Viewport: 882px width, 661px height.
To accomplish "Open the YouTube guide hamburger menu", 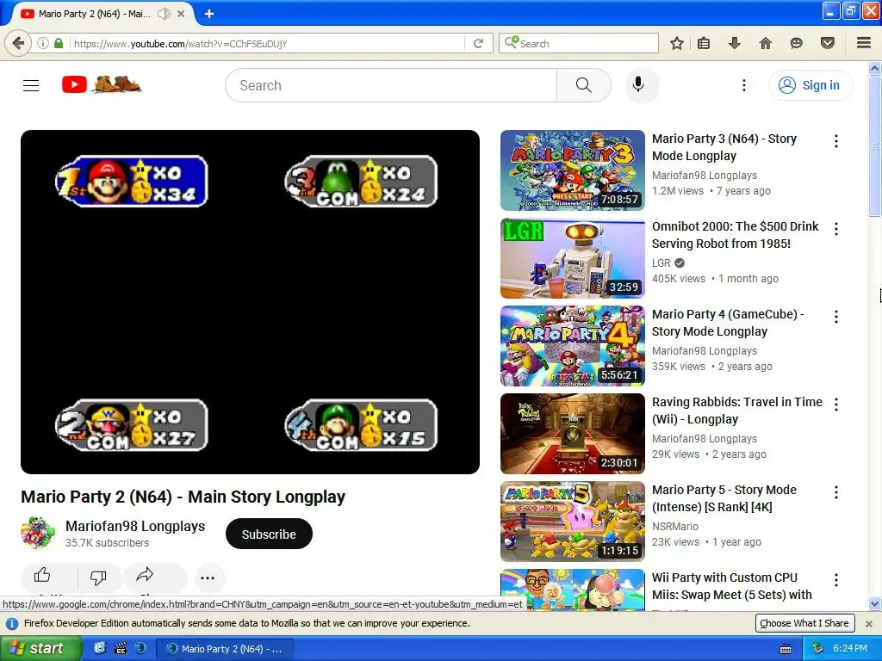I will (31, 85).
